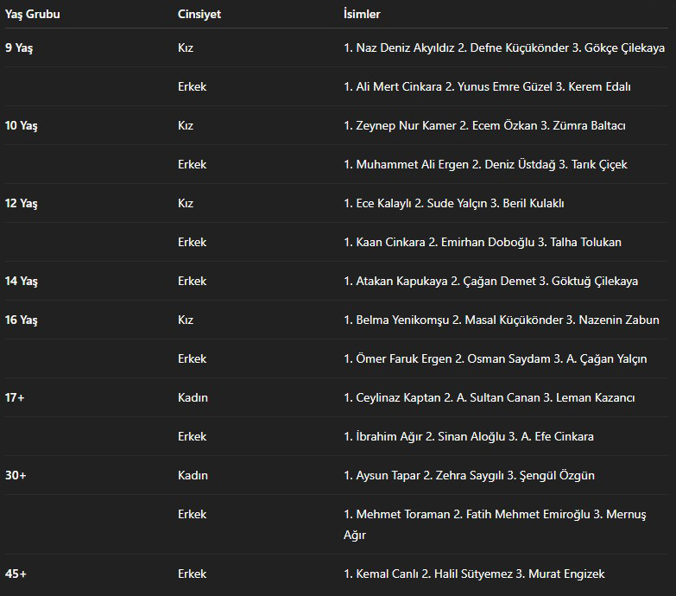
Task: Click the "Kadın" cell beside Aysun Tapar
Action: click(x=193, y=476)
